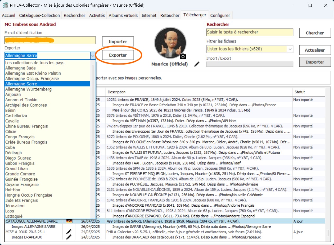Collapse the Exporter country list using its arrow
Image resolution: width=334 pixels, height=245 pixels.
[x=93, y=56]
